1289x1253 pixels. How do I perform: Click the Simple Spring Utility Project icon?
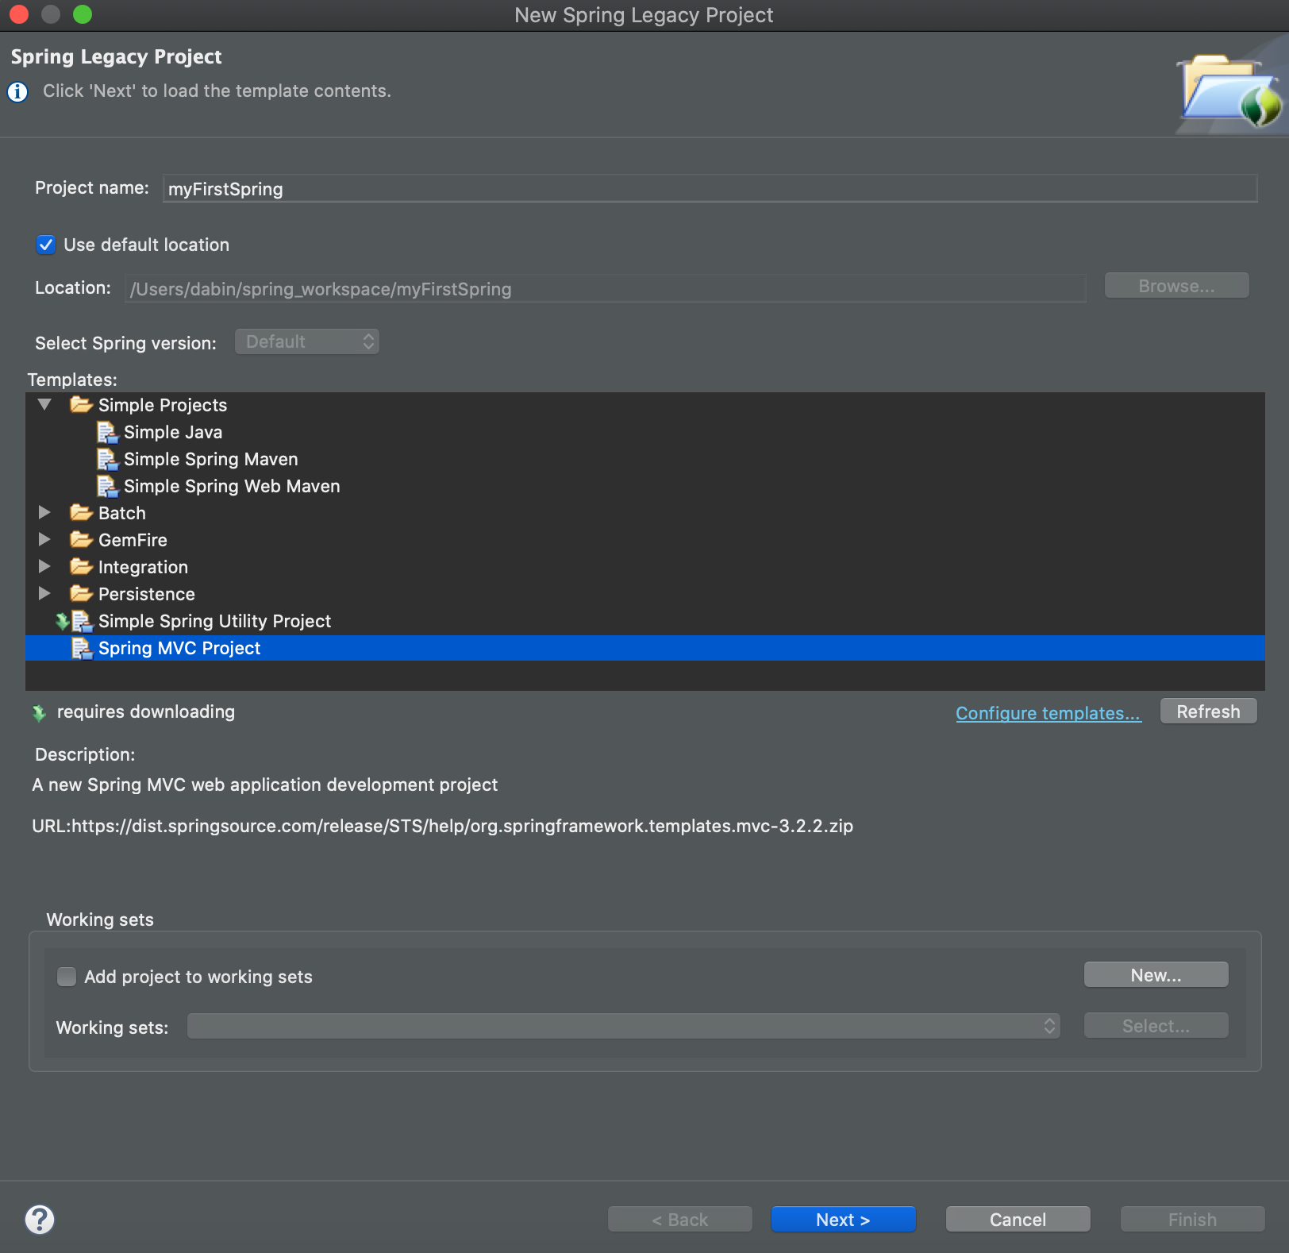[82, 621]
